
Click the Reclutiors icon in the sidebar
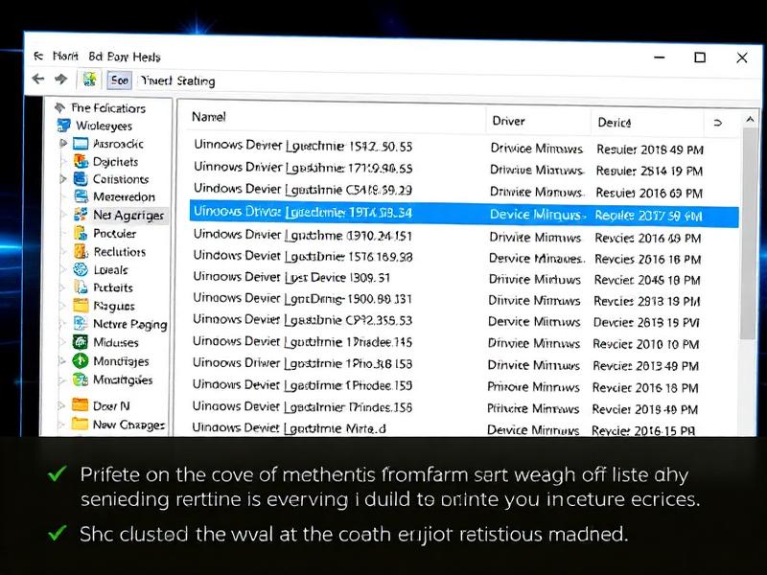(81, 251)
